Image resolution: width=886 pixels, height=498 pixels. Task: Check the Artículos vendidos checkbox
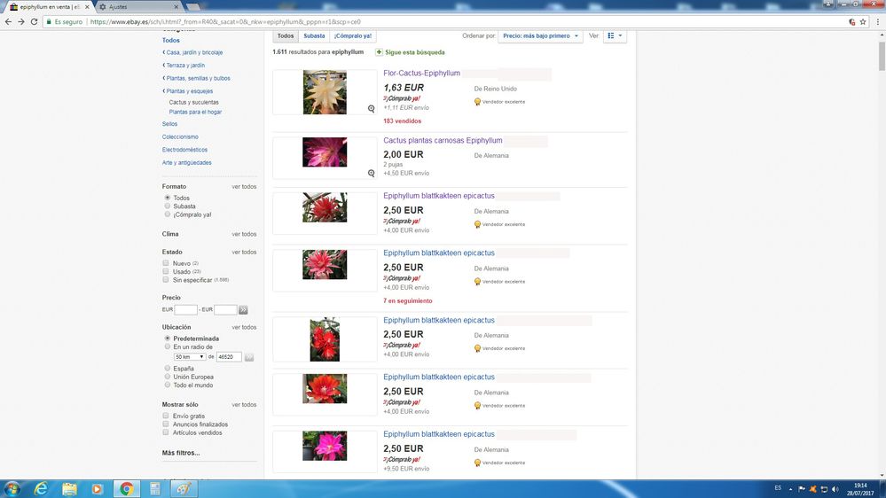166,432
